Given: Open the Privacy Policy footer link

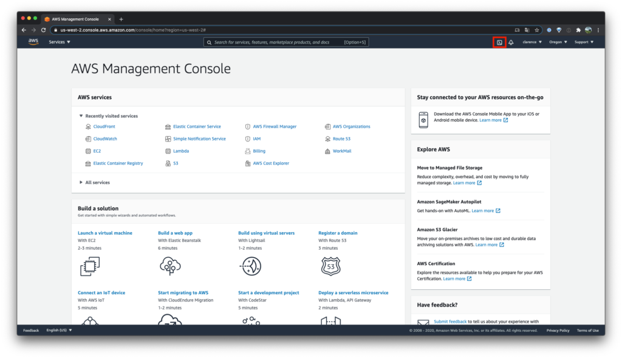Looking at the screenshot, I should 558,330.
